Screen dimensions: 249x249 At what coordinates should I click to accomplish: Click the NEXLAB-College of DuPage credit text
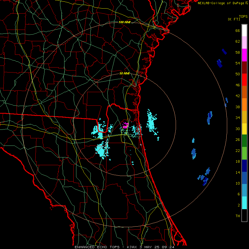223,3
